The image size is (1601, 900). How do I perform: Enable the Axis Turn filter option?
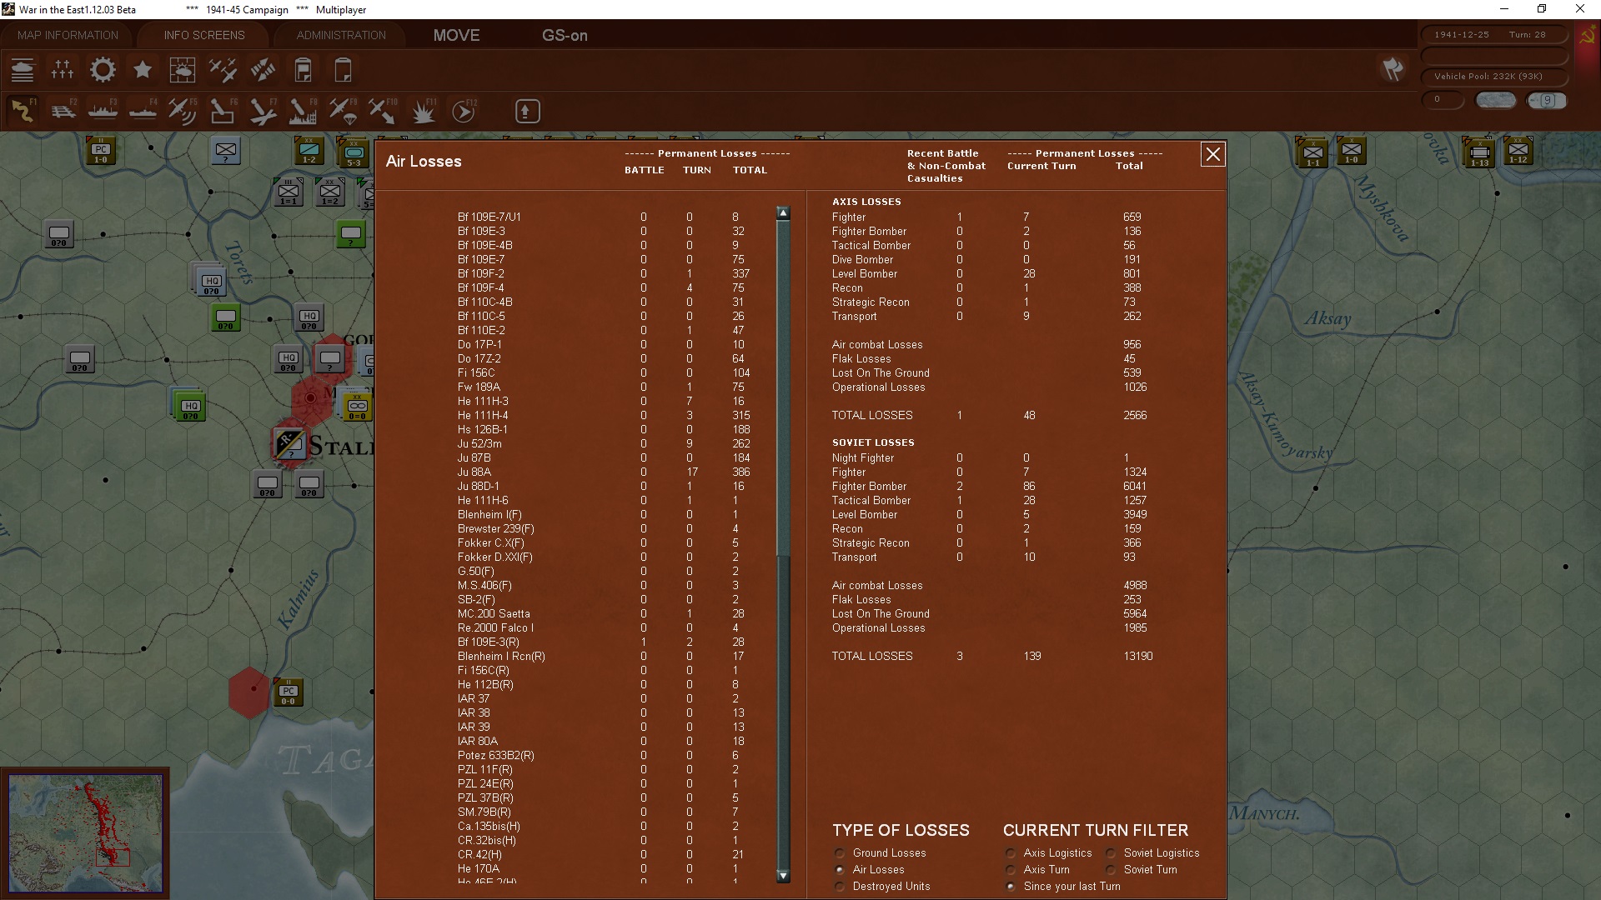point(1010,869)
